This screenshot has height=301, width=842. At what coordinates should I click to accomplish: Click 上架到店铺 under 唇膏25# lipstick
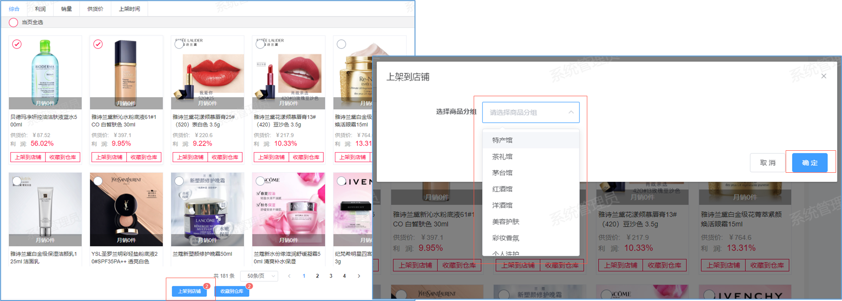[x=190, y=157]
